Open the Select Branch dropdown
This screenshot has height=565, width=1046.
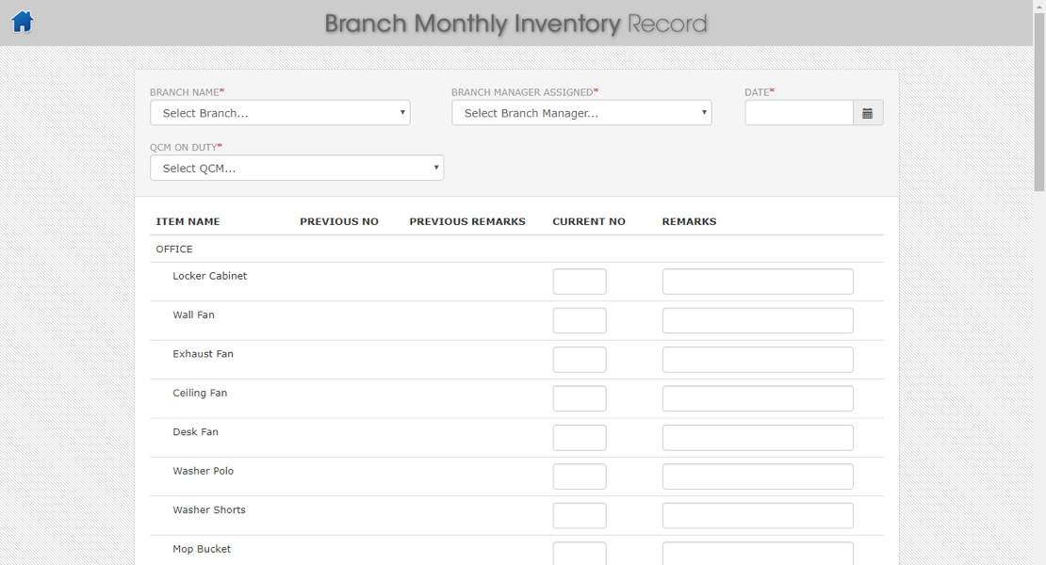[279, 112]
